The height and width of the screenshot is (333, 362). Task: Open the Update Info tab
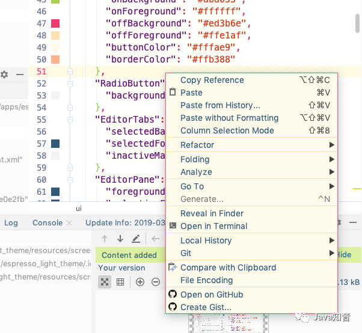pyautogui.click(x=125, y=222)
